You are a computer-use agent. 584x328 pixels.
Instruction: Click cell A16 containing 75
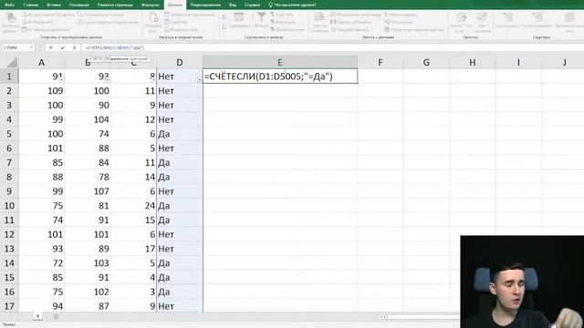pyautogui.click(x=41, y=292)
